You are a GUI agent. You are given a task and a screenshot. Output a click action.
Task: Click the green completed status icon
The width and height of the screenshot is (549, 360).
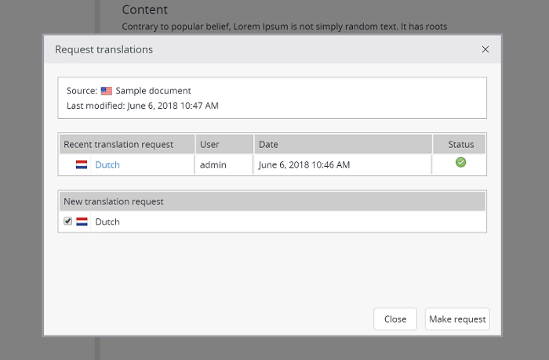(460, 162)
